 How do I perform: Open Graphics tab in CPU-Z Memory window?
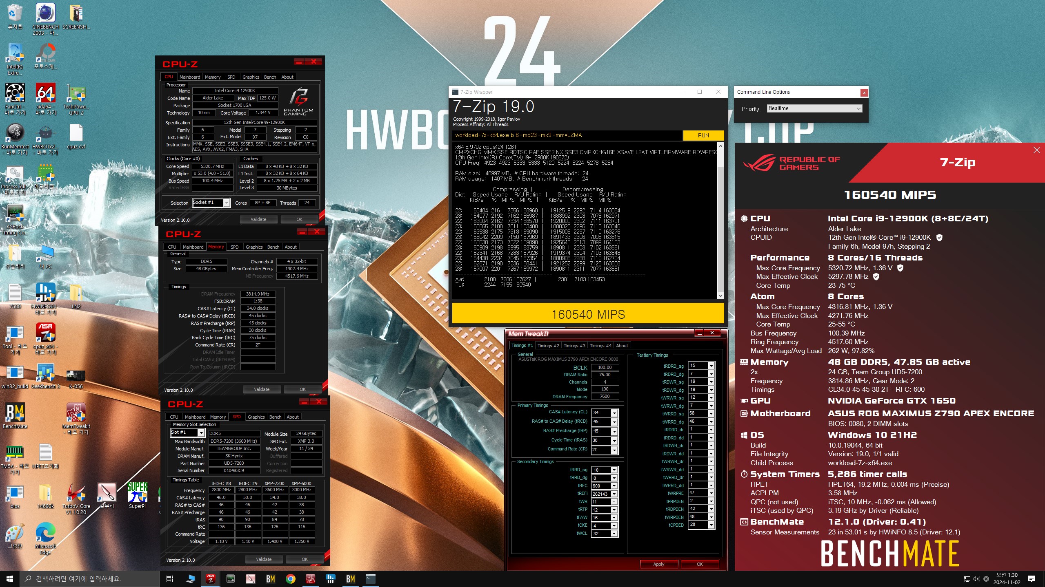pyautogui.click(x=254, y=247)
